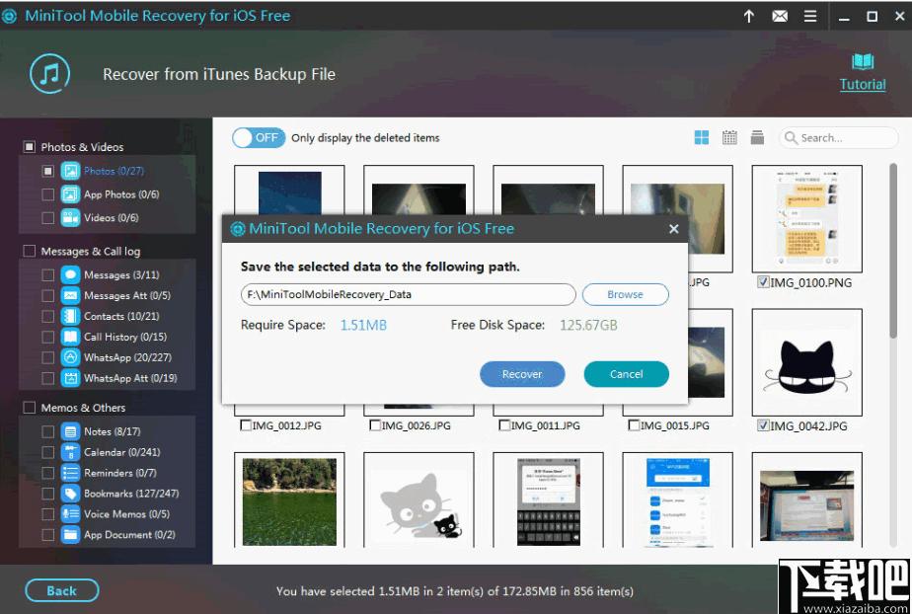Uncheck the IMG_0100.PNG checkbox

coord(763,282)
